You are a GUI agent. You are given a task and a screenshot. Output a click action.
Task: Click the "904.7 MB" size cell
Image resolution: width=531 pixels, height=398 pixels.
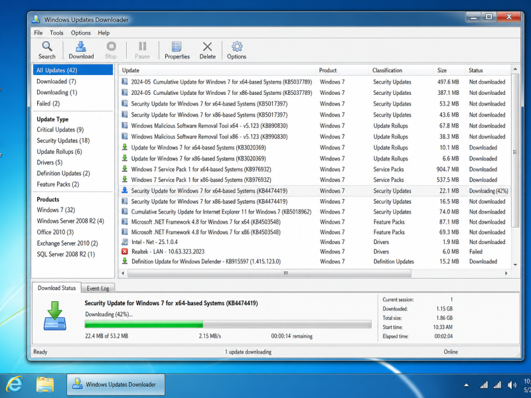coord(447,169)
